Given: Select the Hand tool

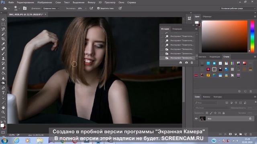Looking at the screenshot, I should tap(3, 107).
